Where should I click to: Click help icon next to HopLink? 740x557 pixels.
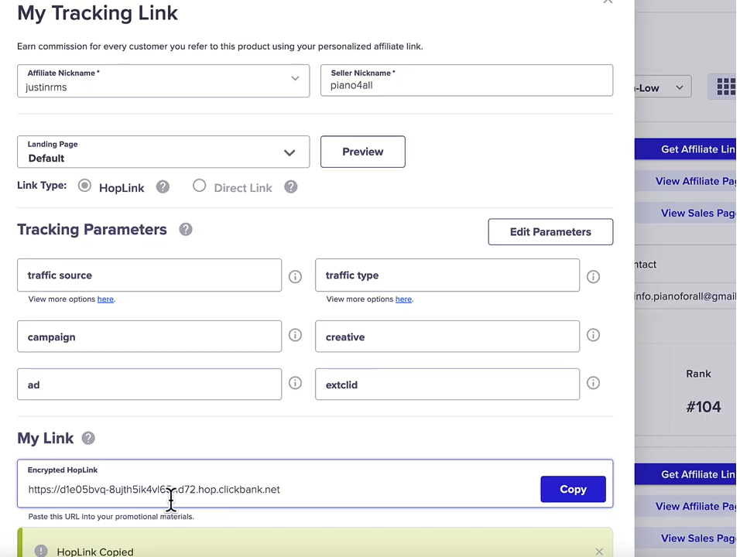tap(163, 187)
